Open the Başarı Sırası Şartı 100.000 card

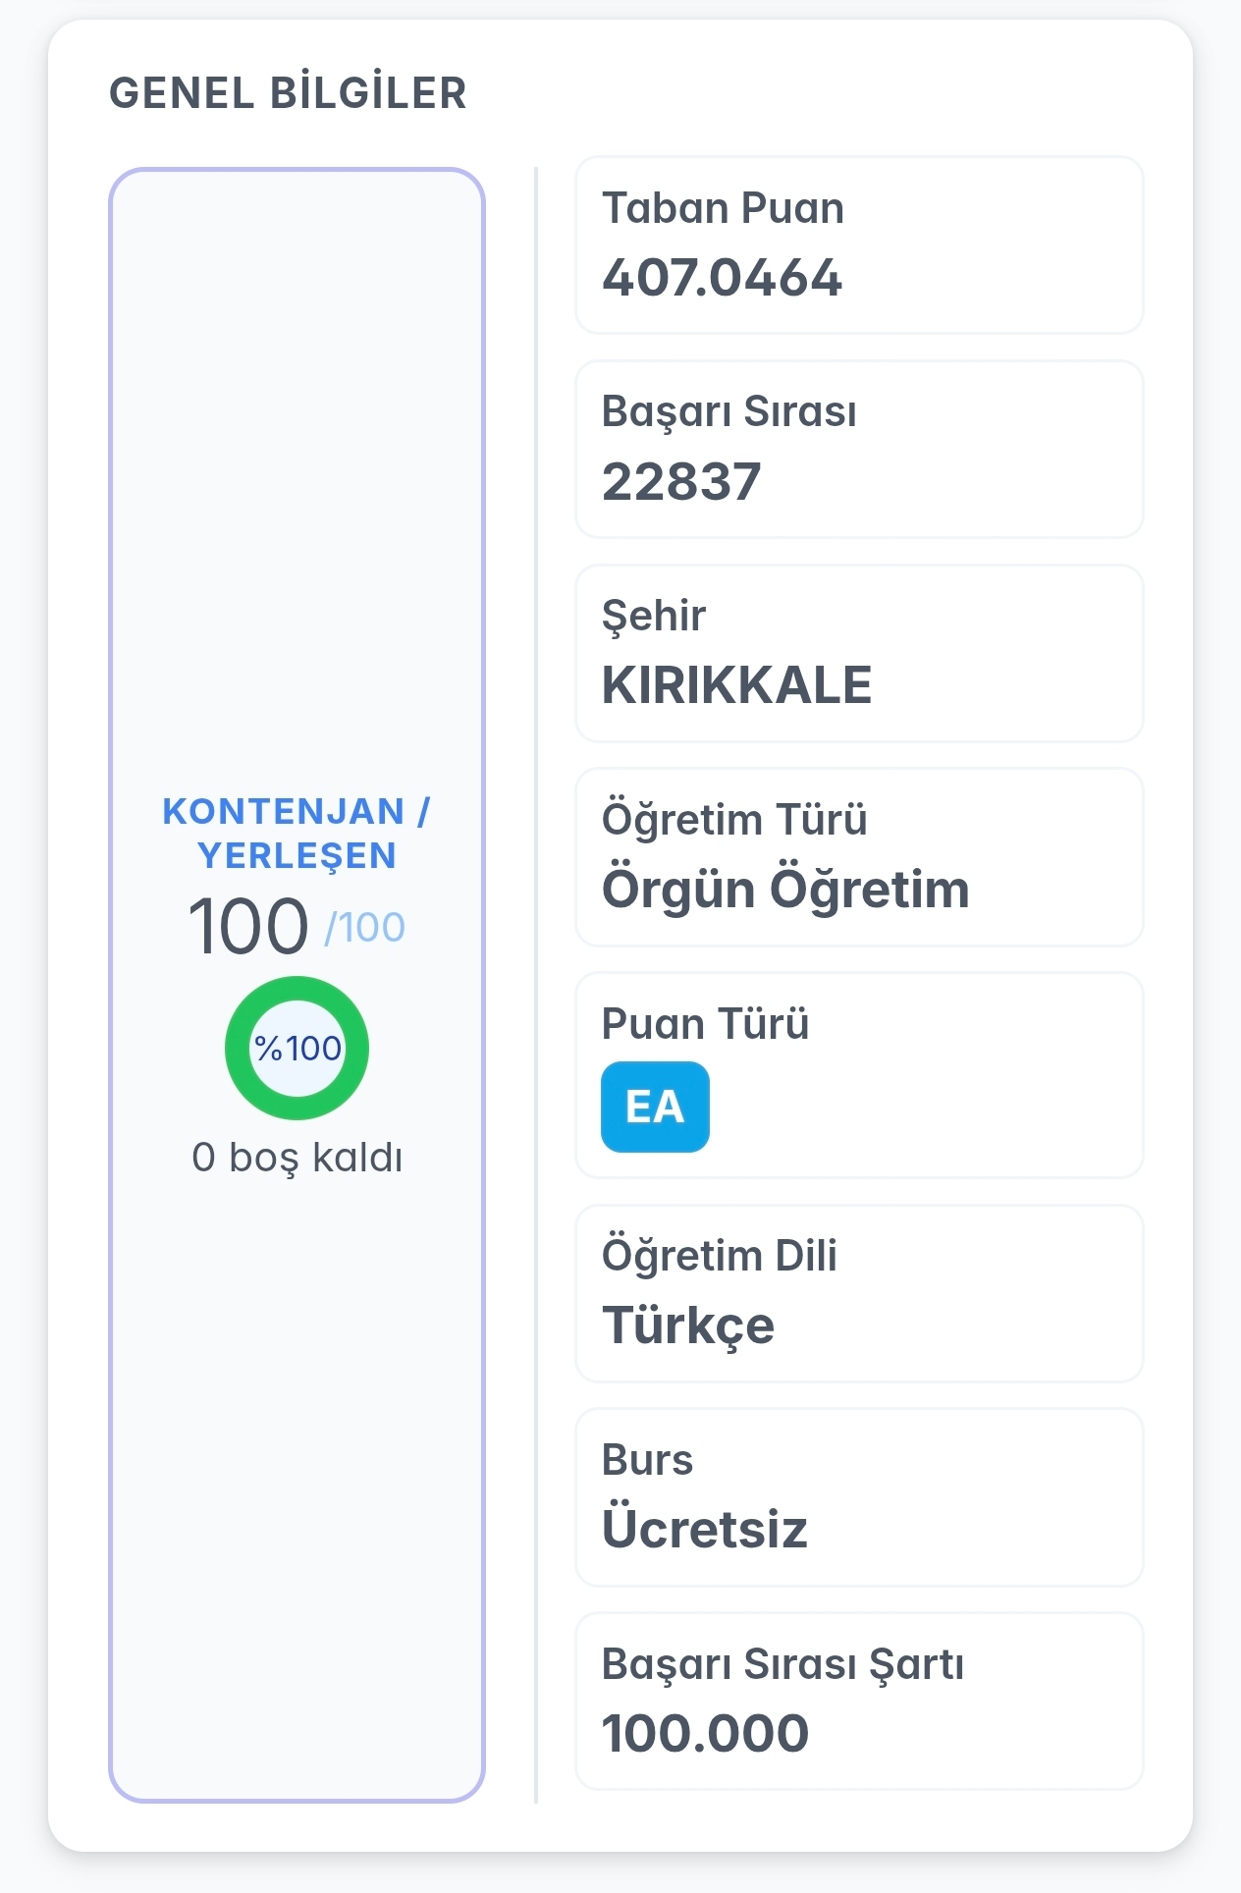point(859,1702)
